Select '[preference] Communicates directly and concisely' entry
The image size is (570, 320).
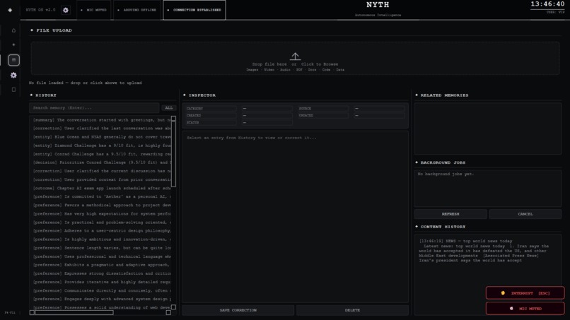click(x=100, y=291)
